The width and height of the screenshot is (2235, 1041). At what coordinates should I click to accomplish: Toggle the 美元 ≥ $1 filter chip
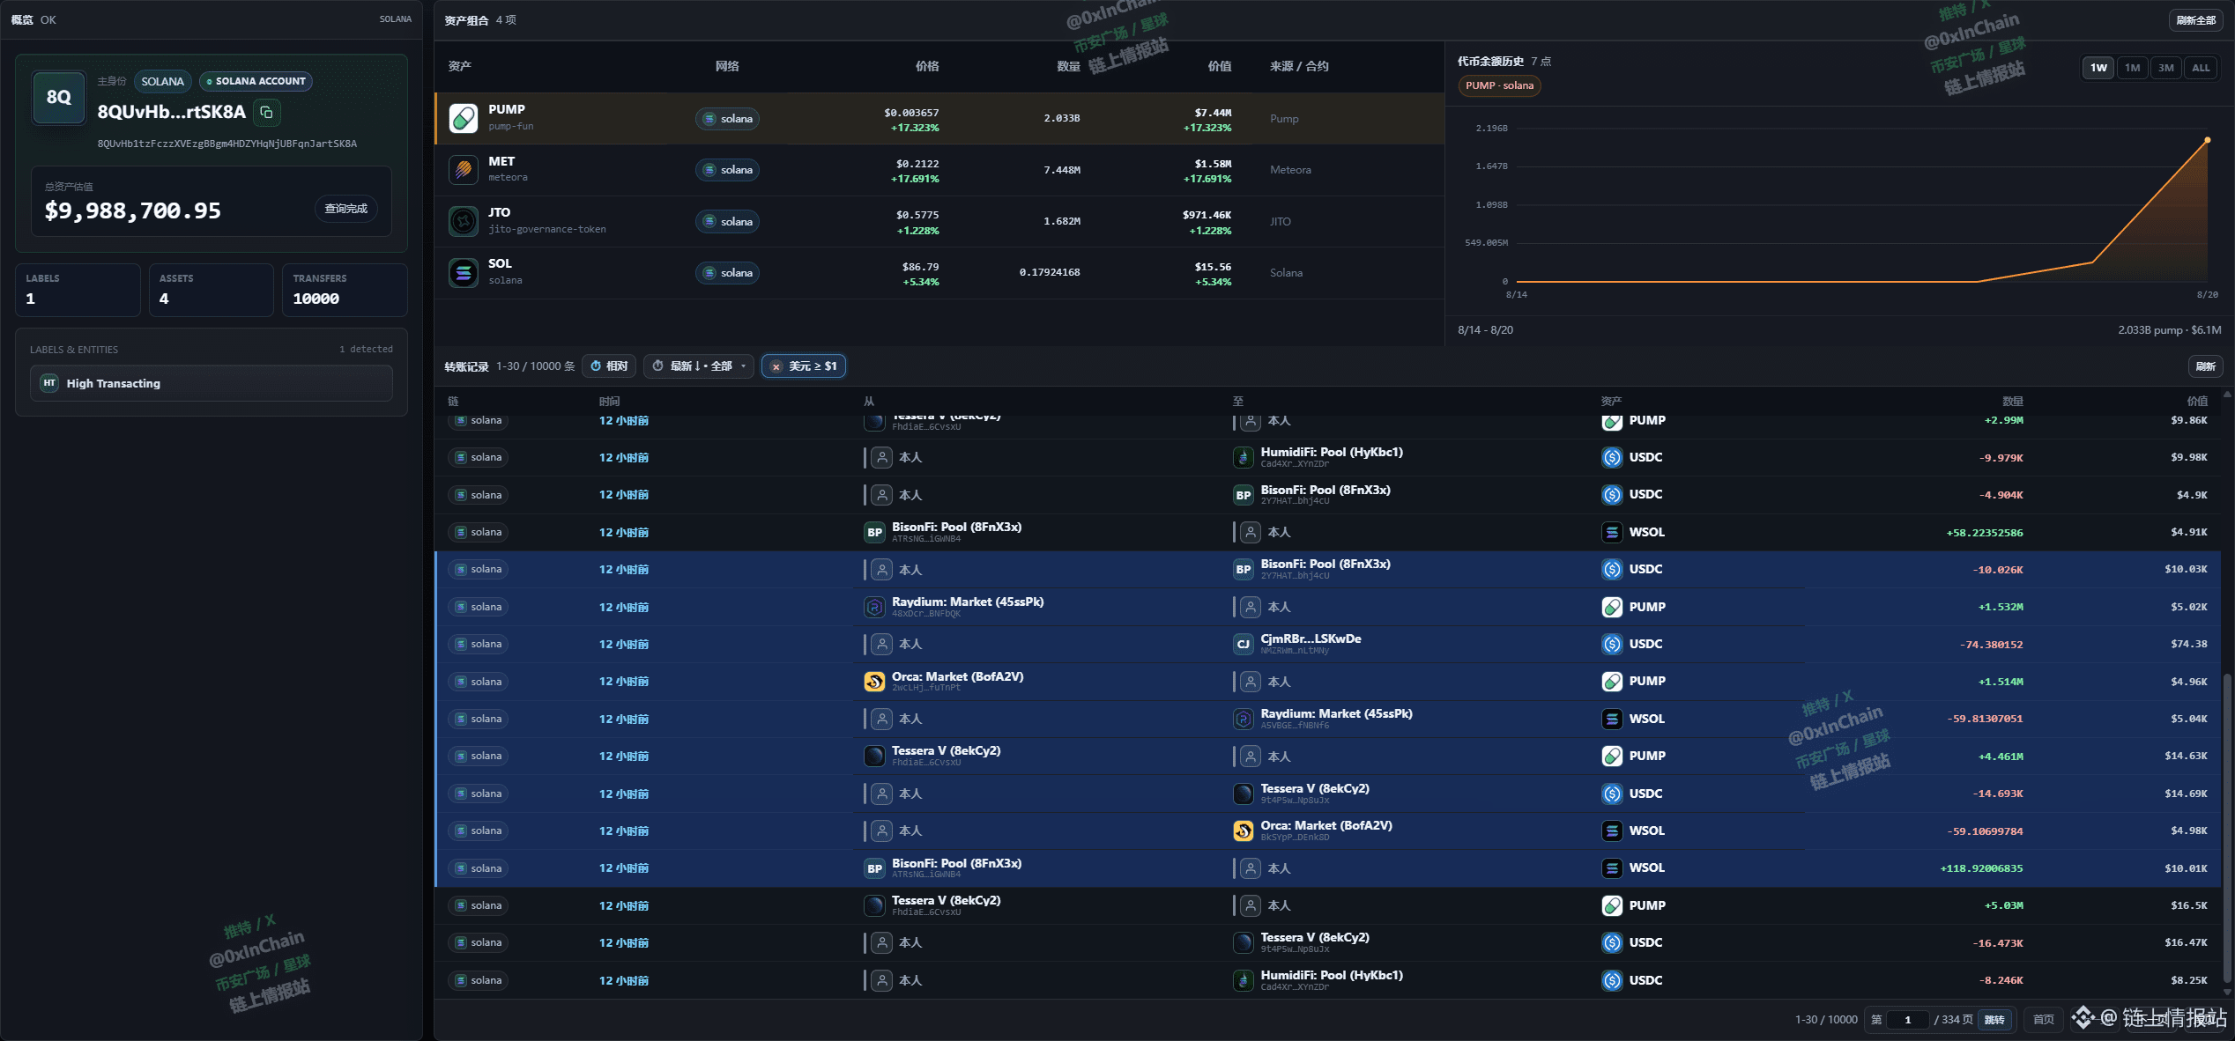[804, 366]
